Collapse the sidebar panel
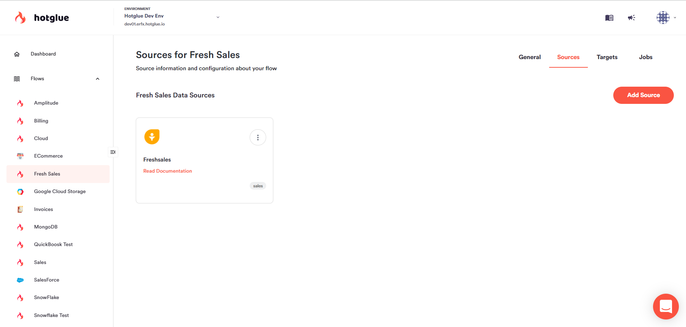This screenshot has width=686, height=327. [x=113, y=152]
